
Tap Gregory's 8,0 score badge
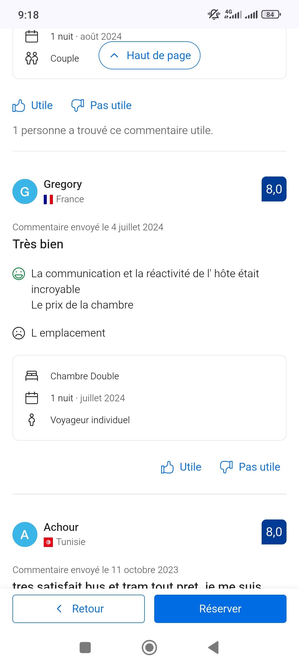coord(274,189)
